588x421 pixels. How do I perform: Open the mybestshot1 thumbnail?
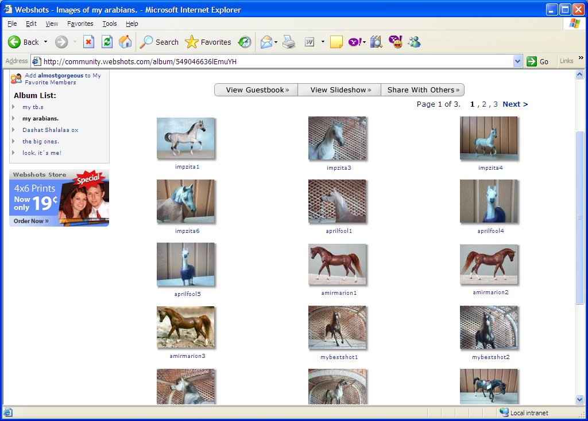337,328
